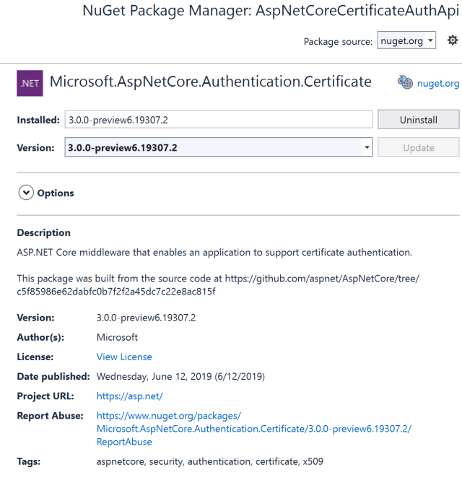
Task: Click the Version combo box arrow
Action: click(367, 147)
